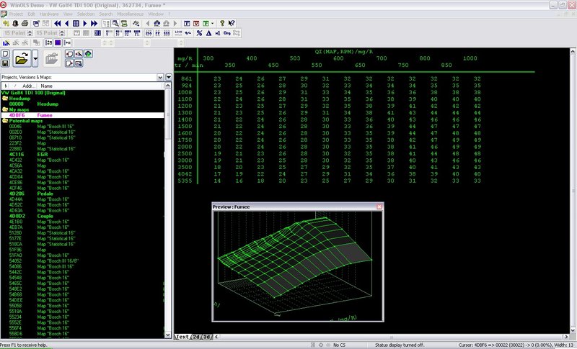Viewport: 577px width, 349px height.
Task: Collapse the Potential maps folder
Action: click(x=5, y=121)
